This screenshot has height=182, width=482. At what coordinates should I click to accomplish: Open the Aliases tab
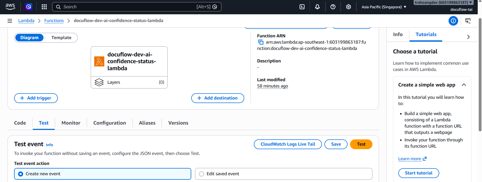click(147, 123)
